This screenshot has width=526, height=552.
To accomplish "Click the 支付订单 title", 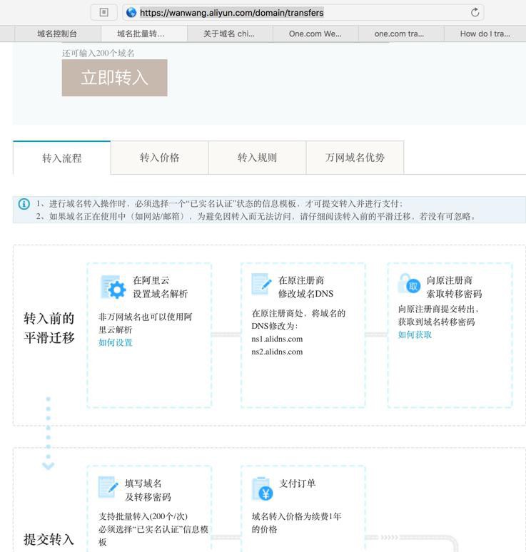I will pos(297,484).
